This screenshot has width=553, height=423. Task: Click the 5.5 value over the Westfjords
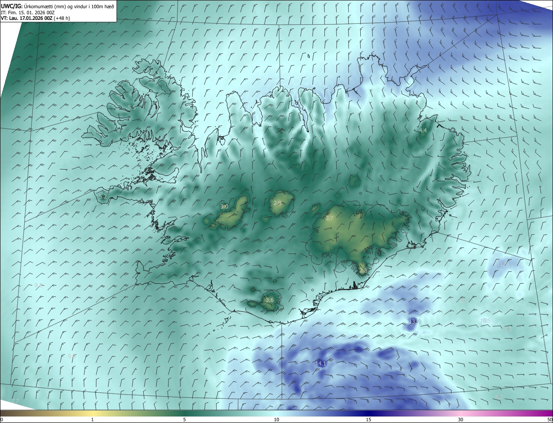[x=132, y=107]
